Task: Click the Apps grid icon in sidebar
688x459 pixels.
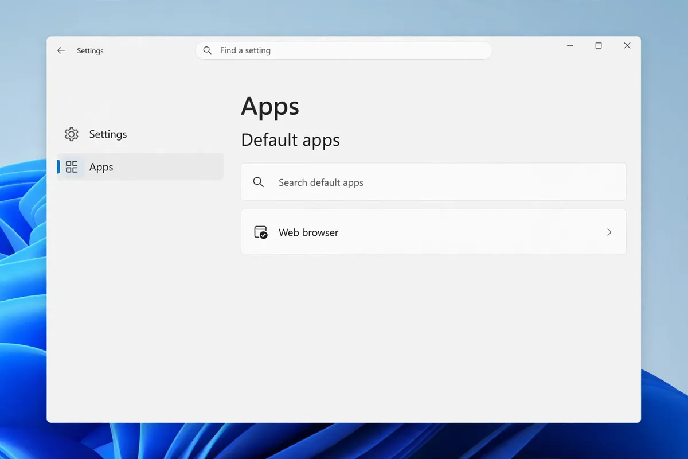Action: click(72, 167)
